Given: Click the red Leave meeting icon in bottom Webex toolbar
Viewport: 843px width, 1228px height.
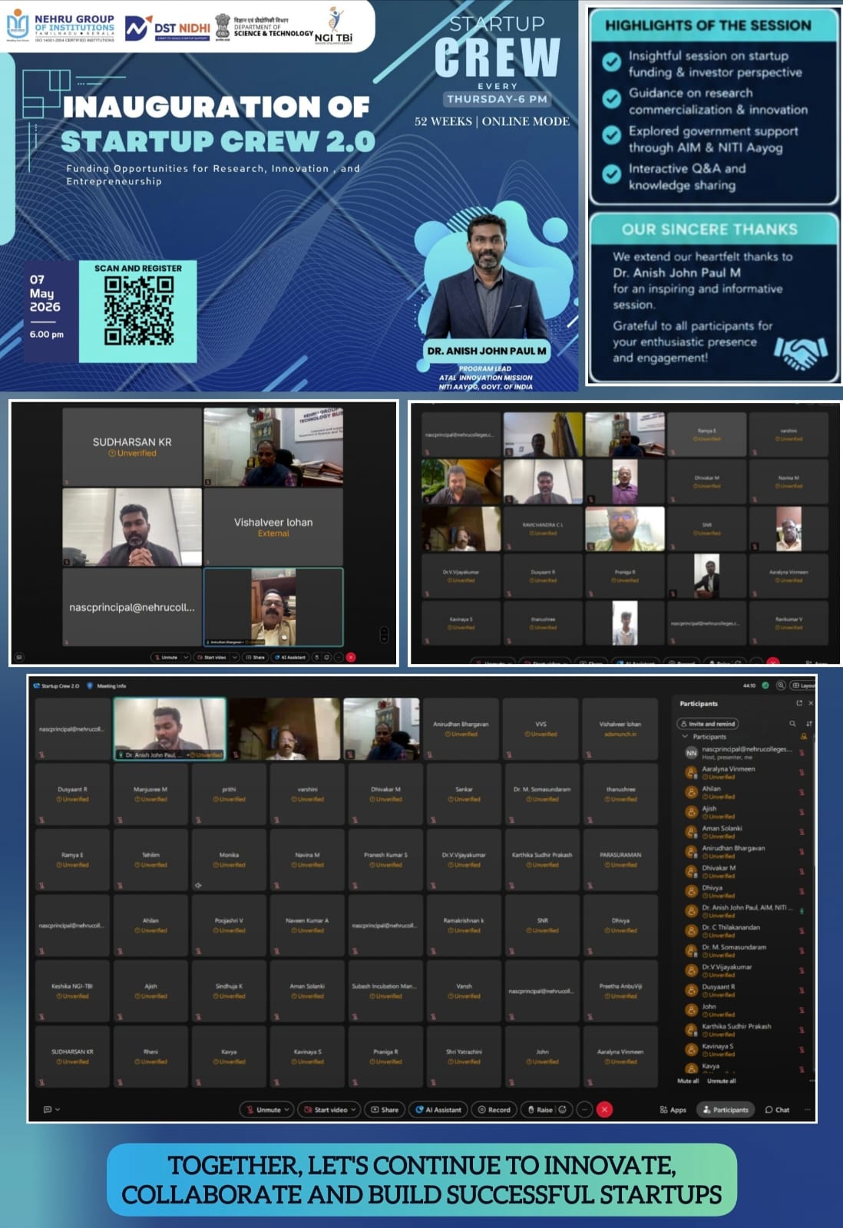Looking at the screenshot, I should [604, 1109].
